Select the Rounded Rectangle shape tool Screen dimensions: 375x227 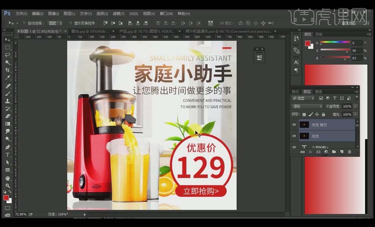tap(8, 170)
